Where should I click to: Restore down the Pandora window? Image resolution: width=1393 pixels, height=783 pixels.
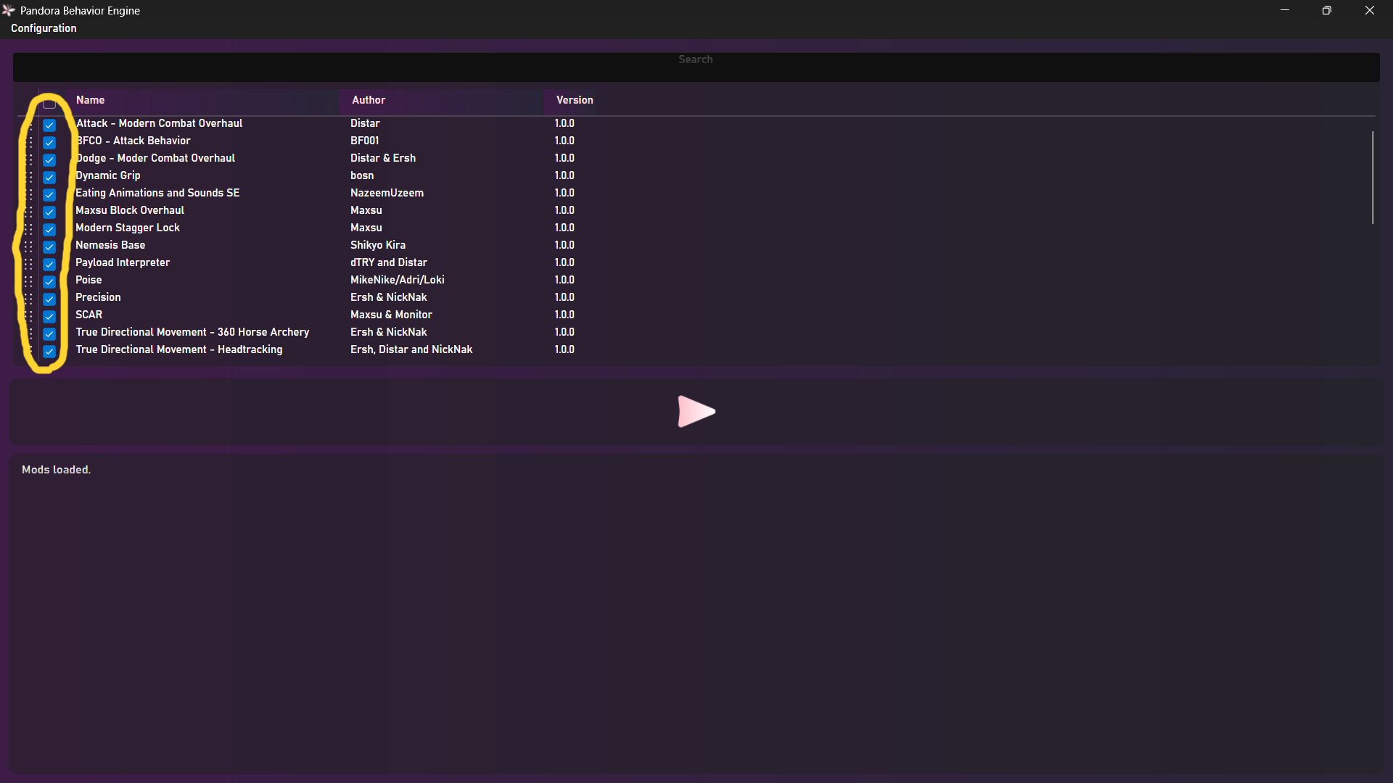coord(1327,10)
